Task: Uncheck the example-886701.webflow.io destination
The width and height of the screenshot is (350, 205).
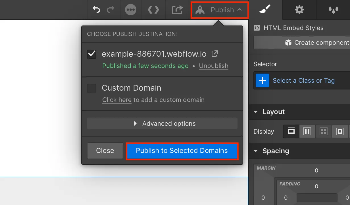Action: [x=91, y=54]
